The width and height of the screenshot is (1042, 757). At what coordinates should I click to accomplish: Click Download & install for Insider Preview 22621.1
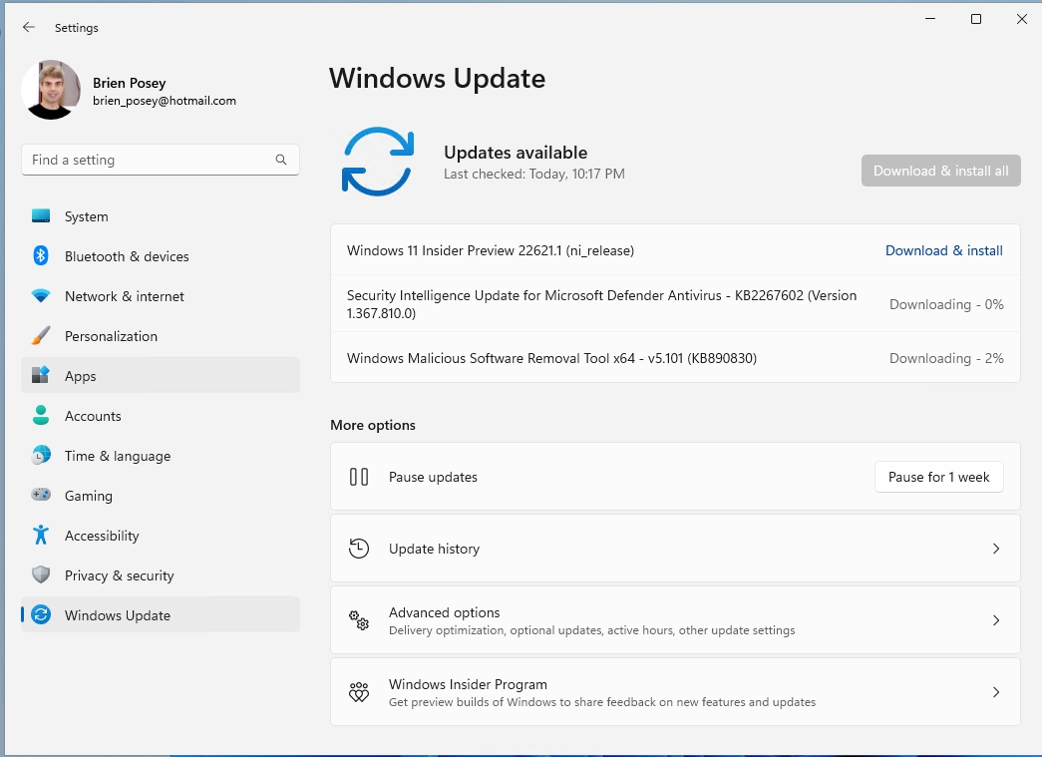point(943,250)
